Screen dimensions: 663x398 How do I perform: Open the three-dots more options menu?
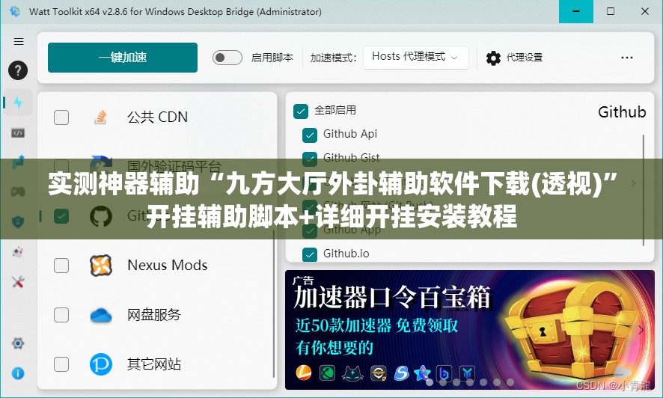(626, 58)
